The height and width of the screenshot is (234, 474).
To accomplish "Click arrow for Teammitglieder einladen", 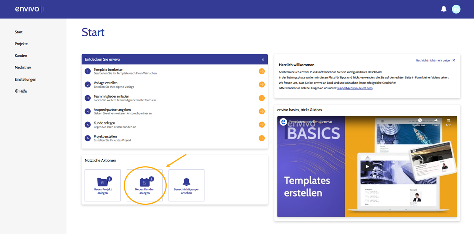I will point(262,98).
